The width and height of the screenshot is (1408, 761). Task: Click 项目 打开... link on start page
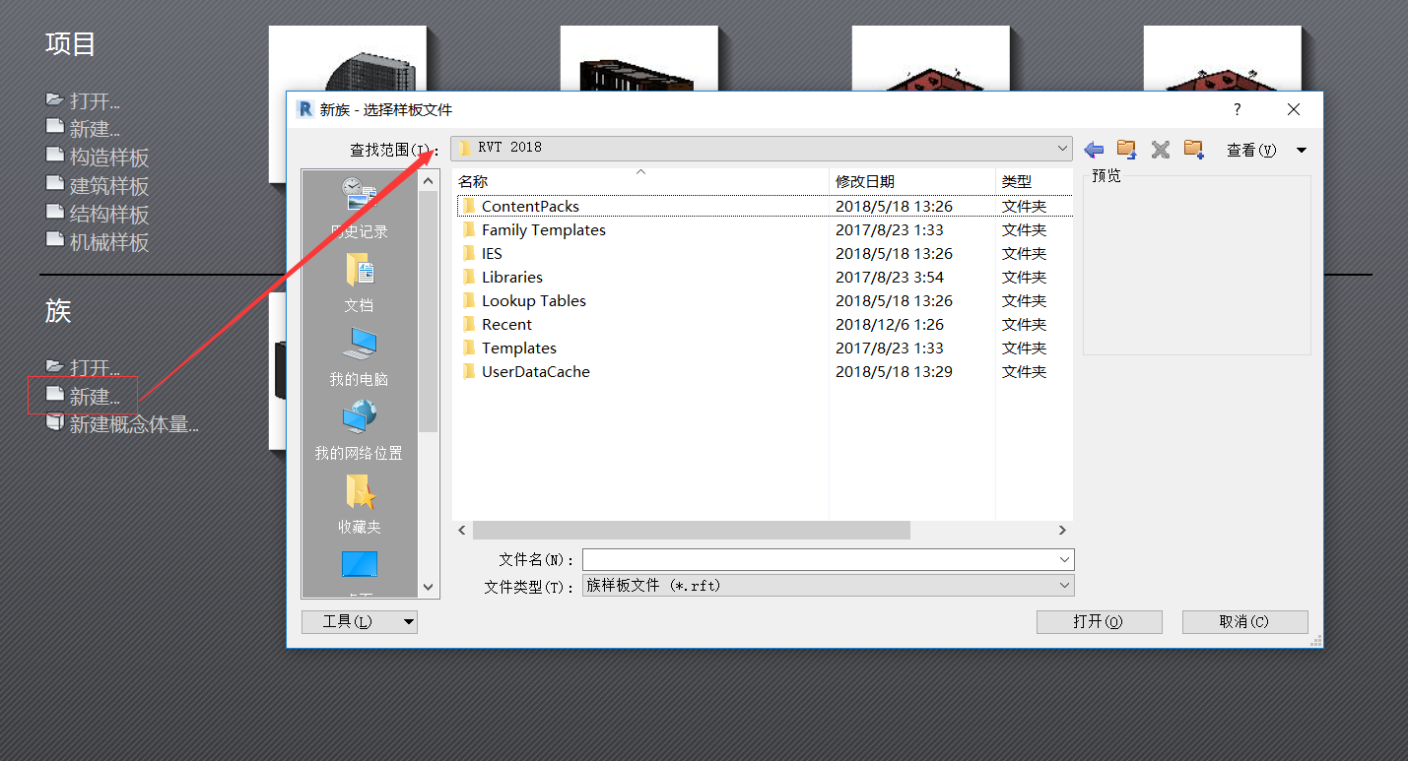point(83,100)
